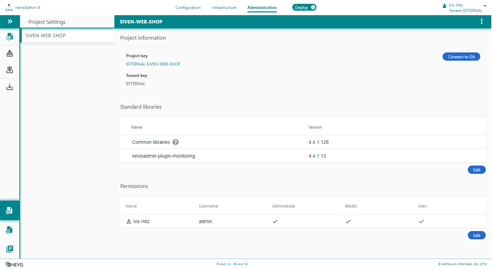This screenshot has width=492, height=269.
Task: Edit the Permissions section
Action: [x=477, y=235]
